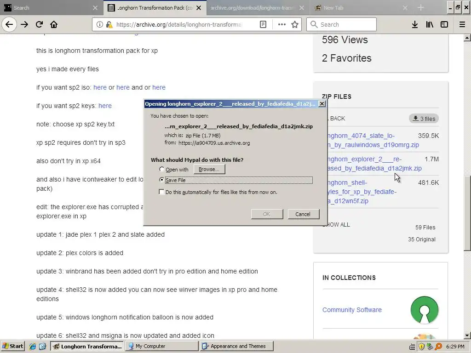Close the Search tab

pos(95,8)
